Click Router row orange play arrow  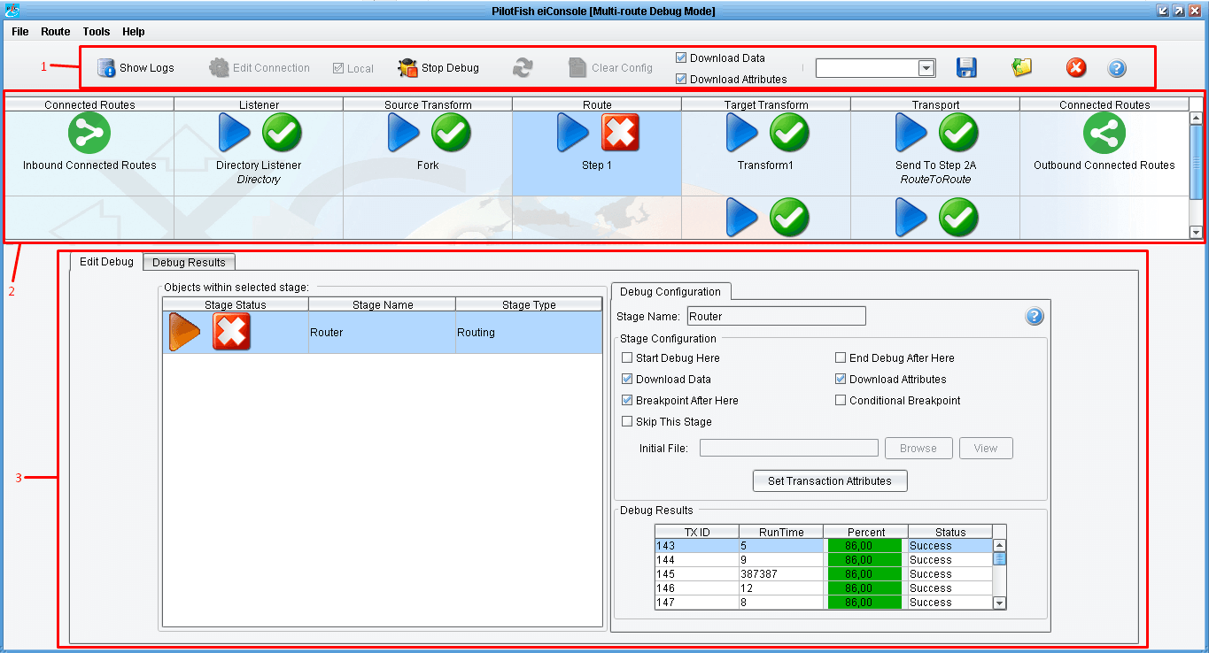(x=185, y=332)
